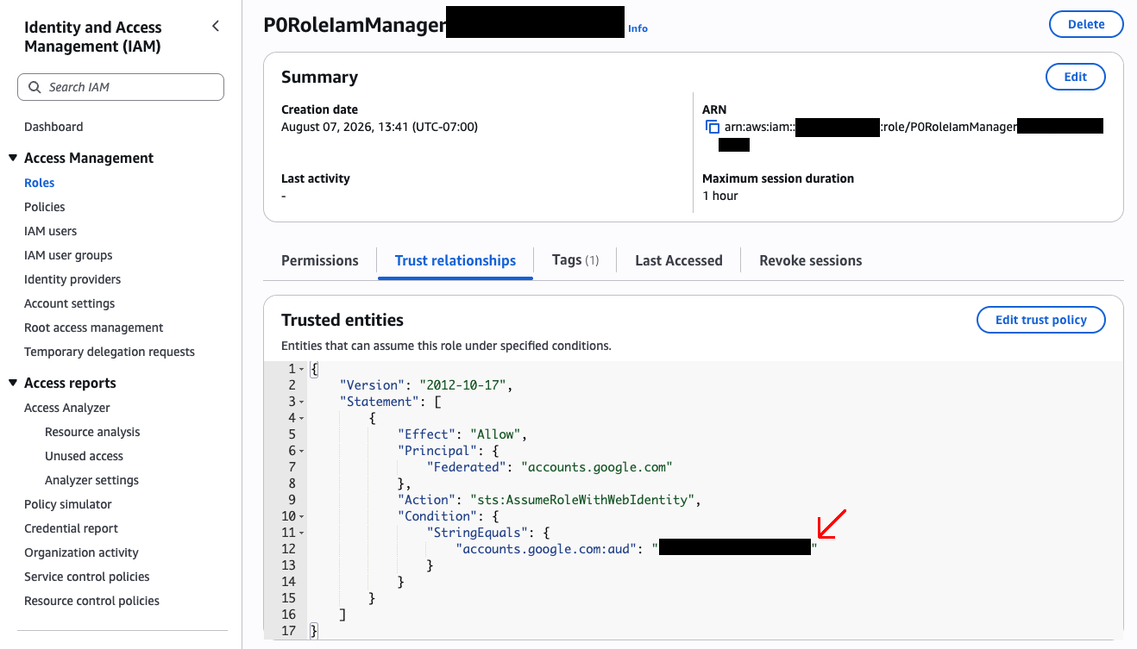This screenshot has width=1137, height=649.
Task: Open Service control policies
Action: pyautogui.click(x=87, y=577)
